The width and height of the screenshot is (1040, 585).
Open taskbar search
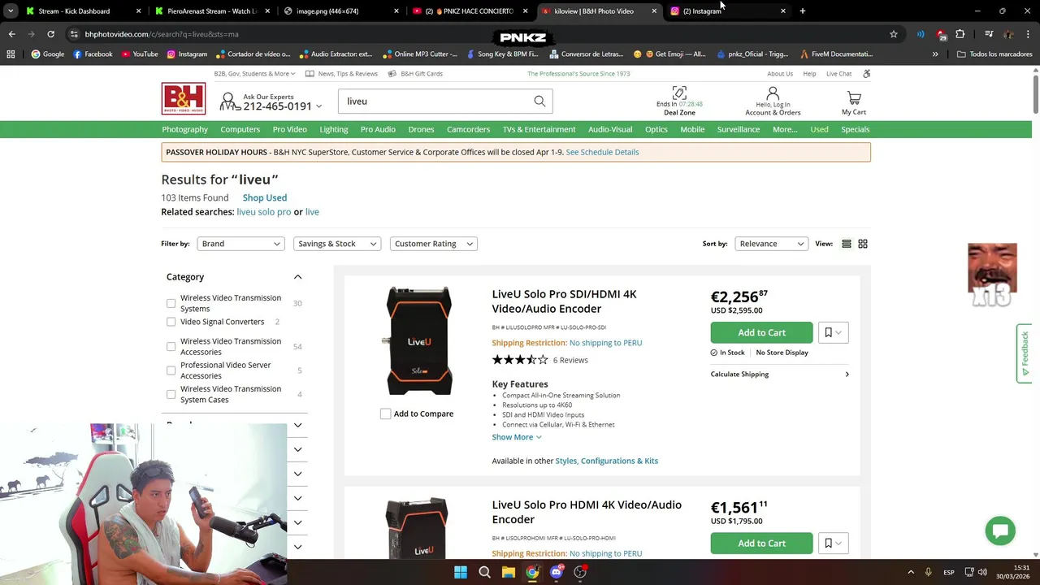click(x=484, y=572)
